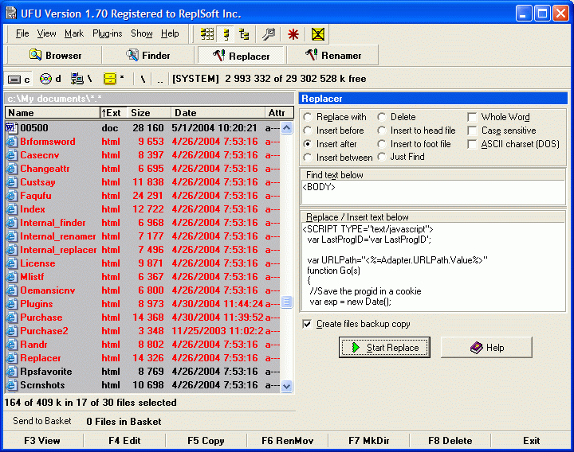574x452 pixels.
Task: Go to root folder backslash button
Action: click(x=143, y=79)
